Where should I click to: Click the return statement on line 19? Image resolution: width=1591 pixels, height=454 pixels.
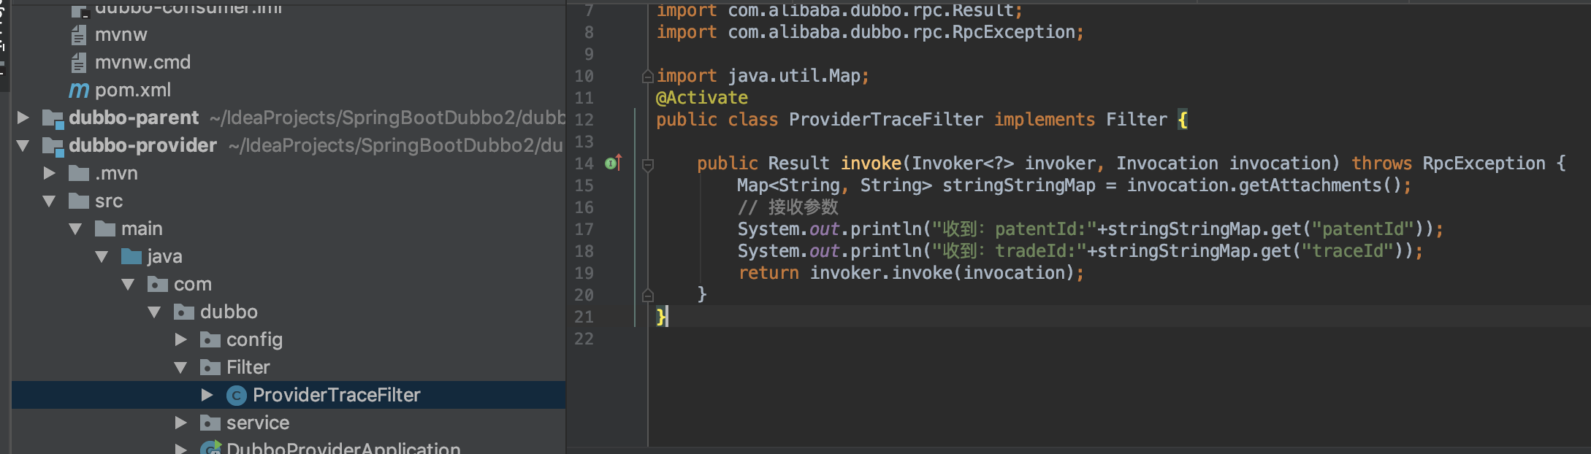click(911, 273)
